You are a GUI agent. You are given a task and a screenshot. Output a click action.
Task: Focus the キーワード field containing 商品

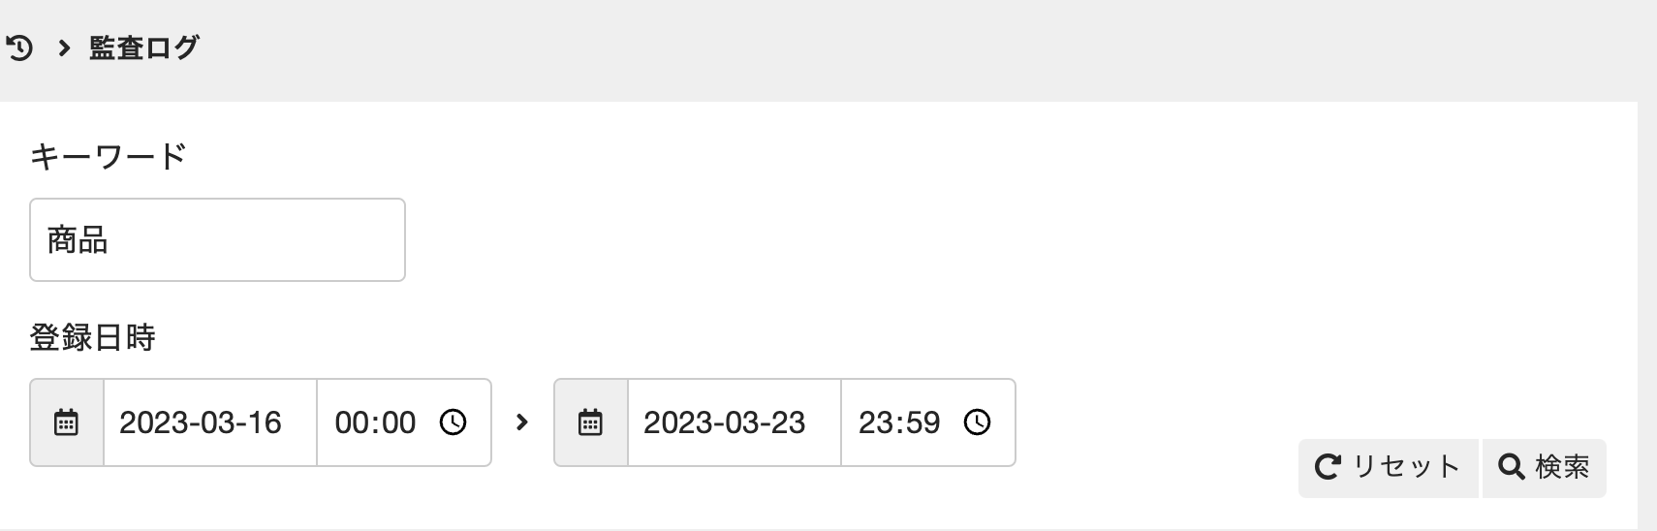tap(217, 240)
